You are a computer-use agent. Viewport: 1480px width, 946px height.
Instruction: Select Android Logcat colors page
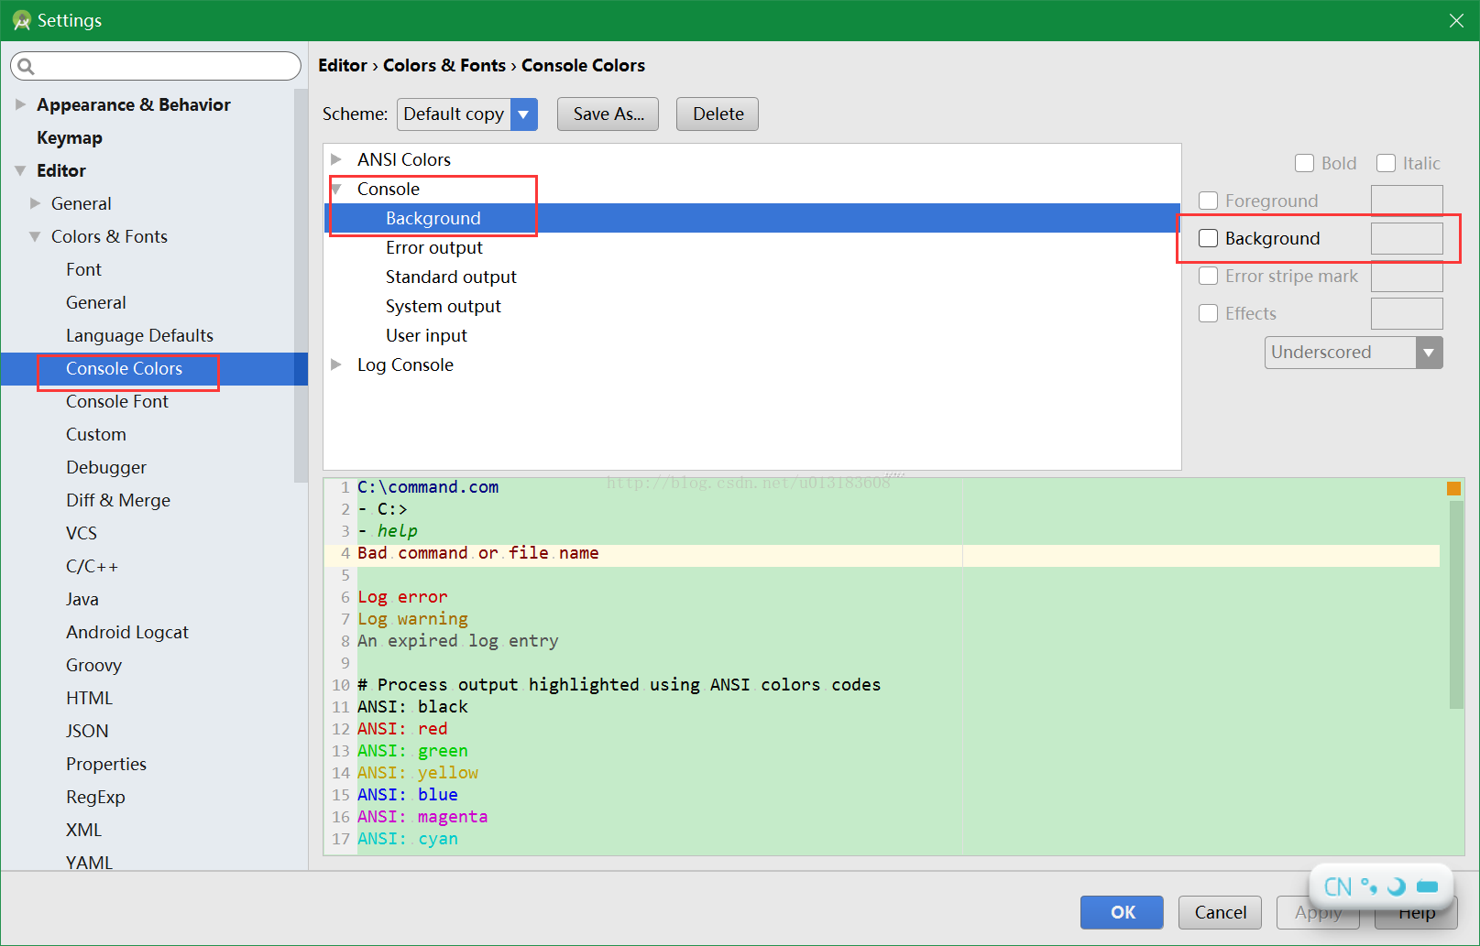[x=127, y=632]
